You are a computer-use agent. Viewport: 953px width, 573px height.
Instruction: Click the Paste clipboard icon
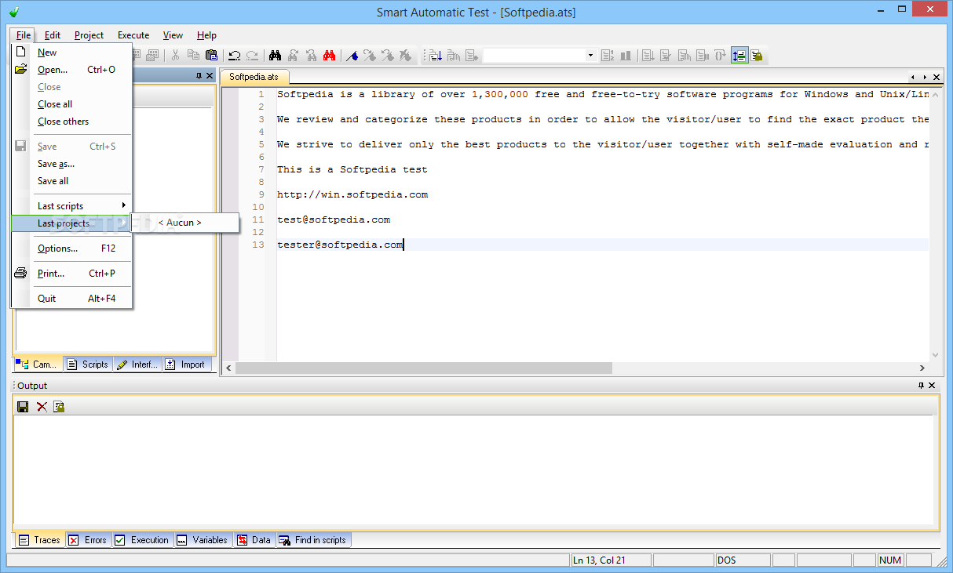[212, 55]
